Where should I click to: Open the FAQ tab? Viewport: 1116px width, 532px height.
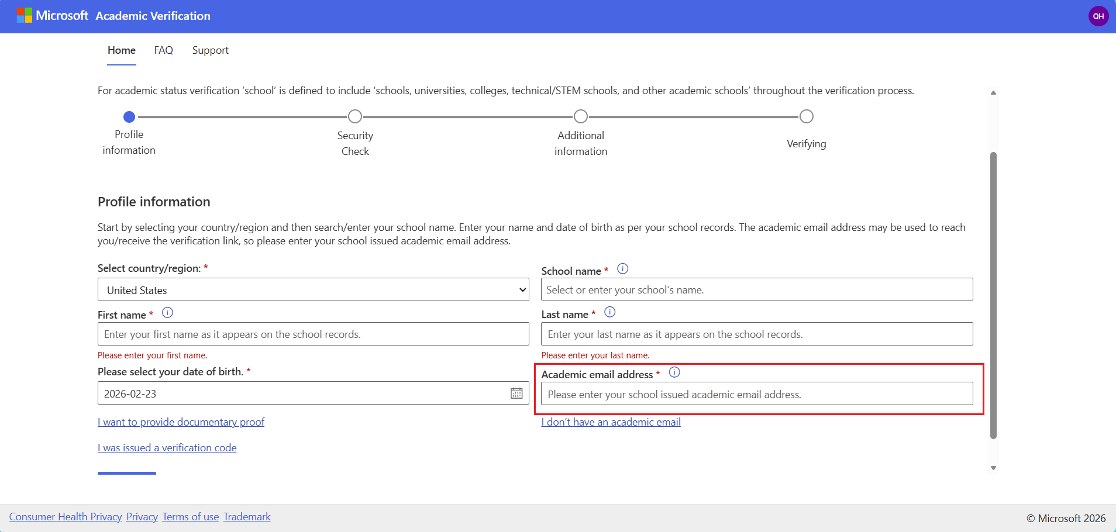[x=164, y=50]
